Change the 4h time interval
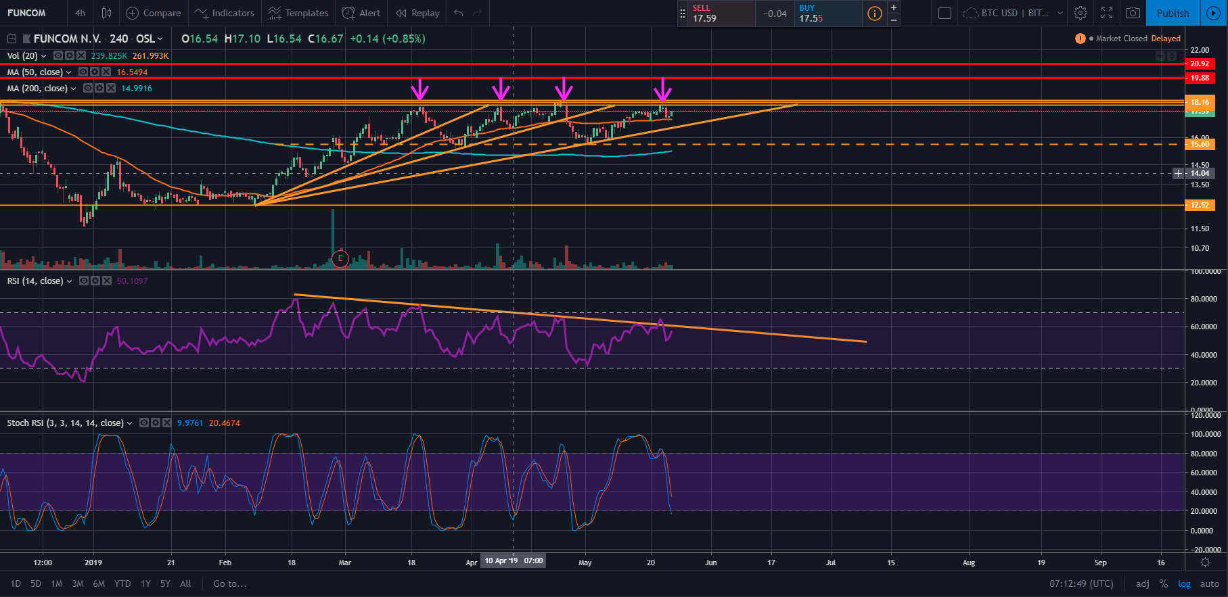Screen dimensions: 1228x597 (80, 13)
